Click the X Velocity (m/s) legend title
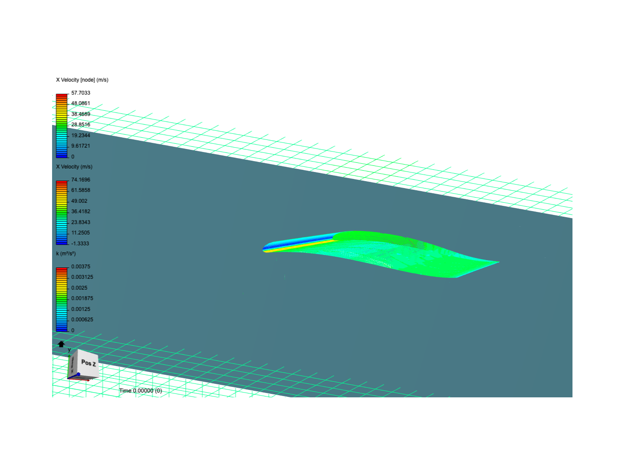The width and height of the screenshot is (625, 469). [x=74, y=167]
